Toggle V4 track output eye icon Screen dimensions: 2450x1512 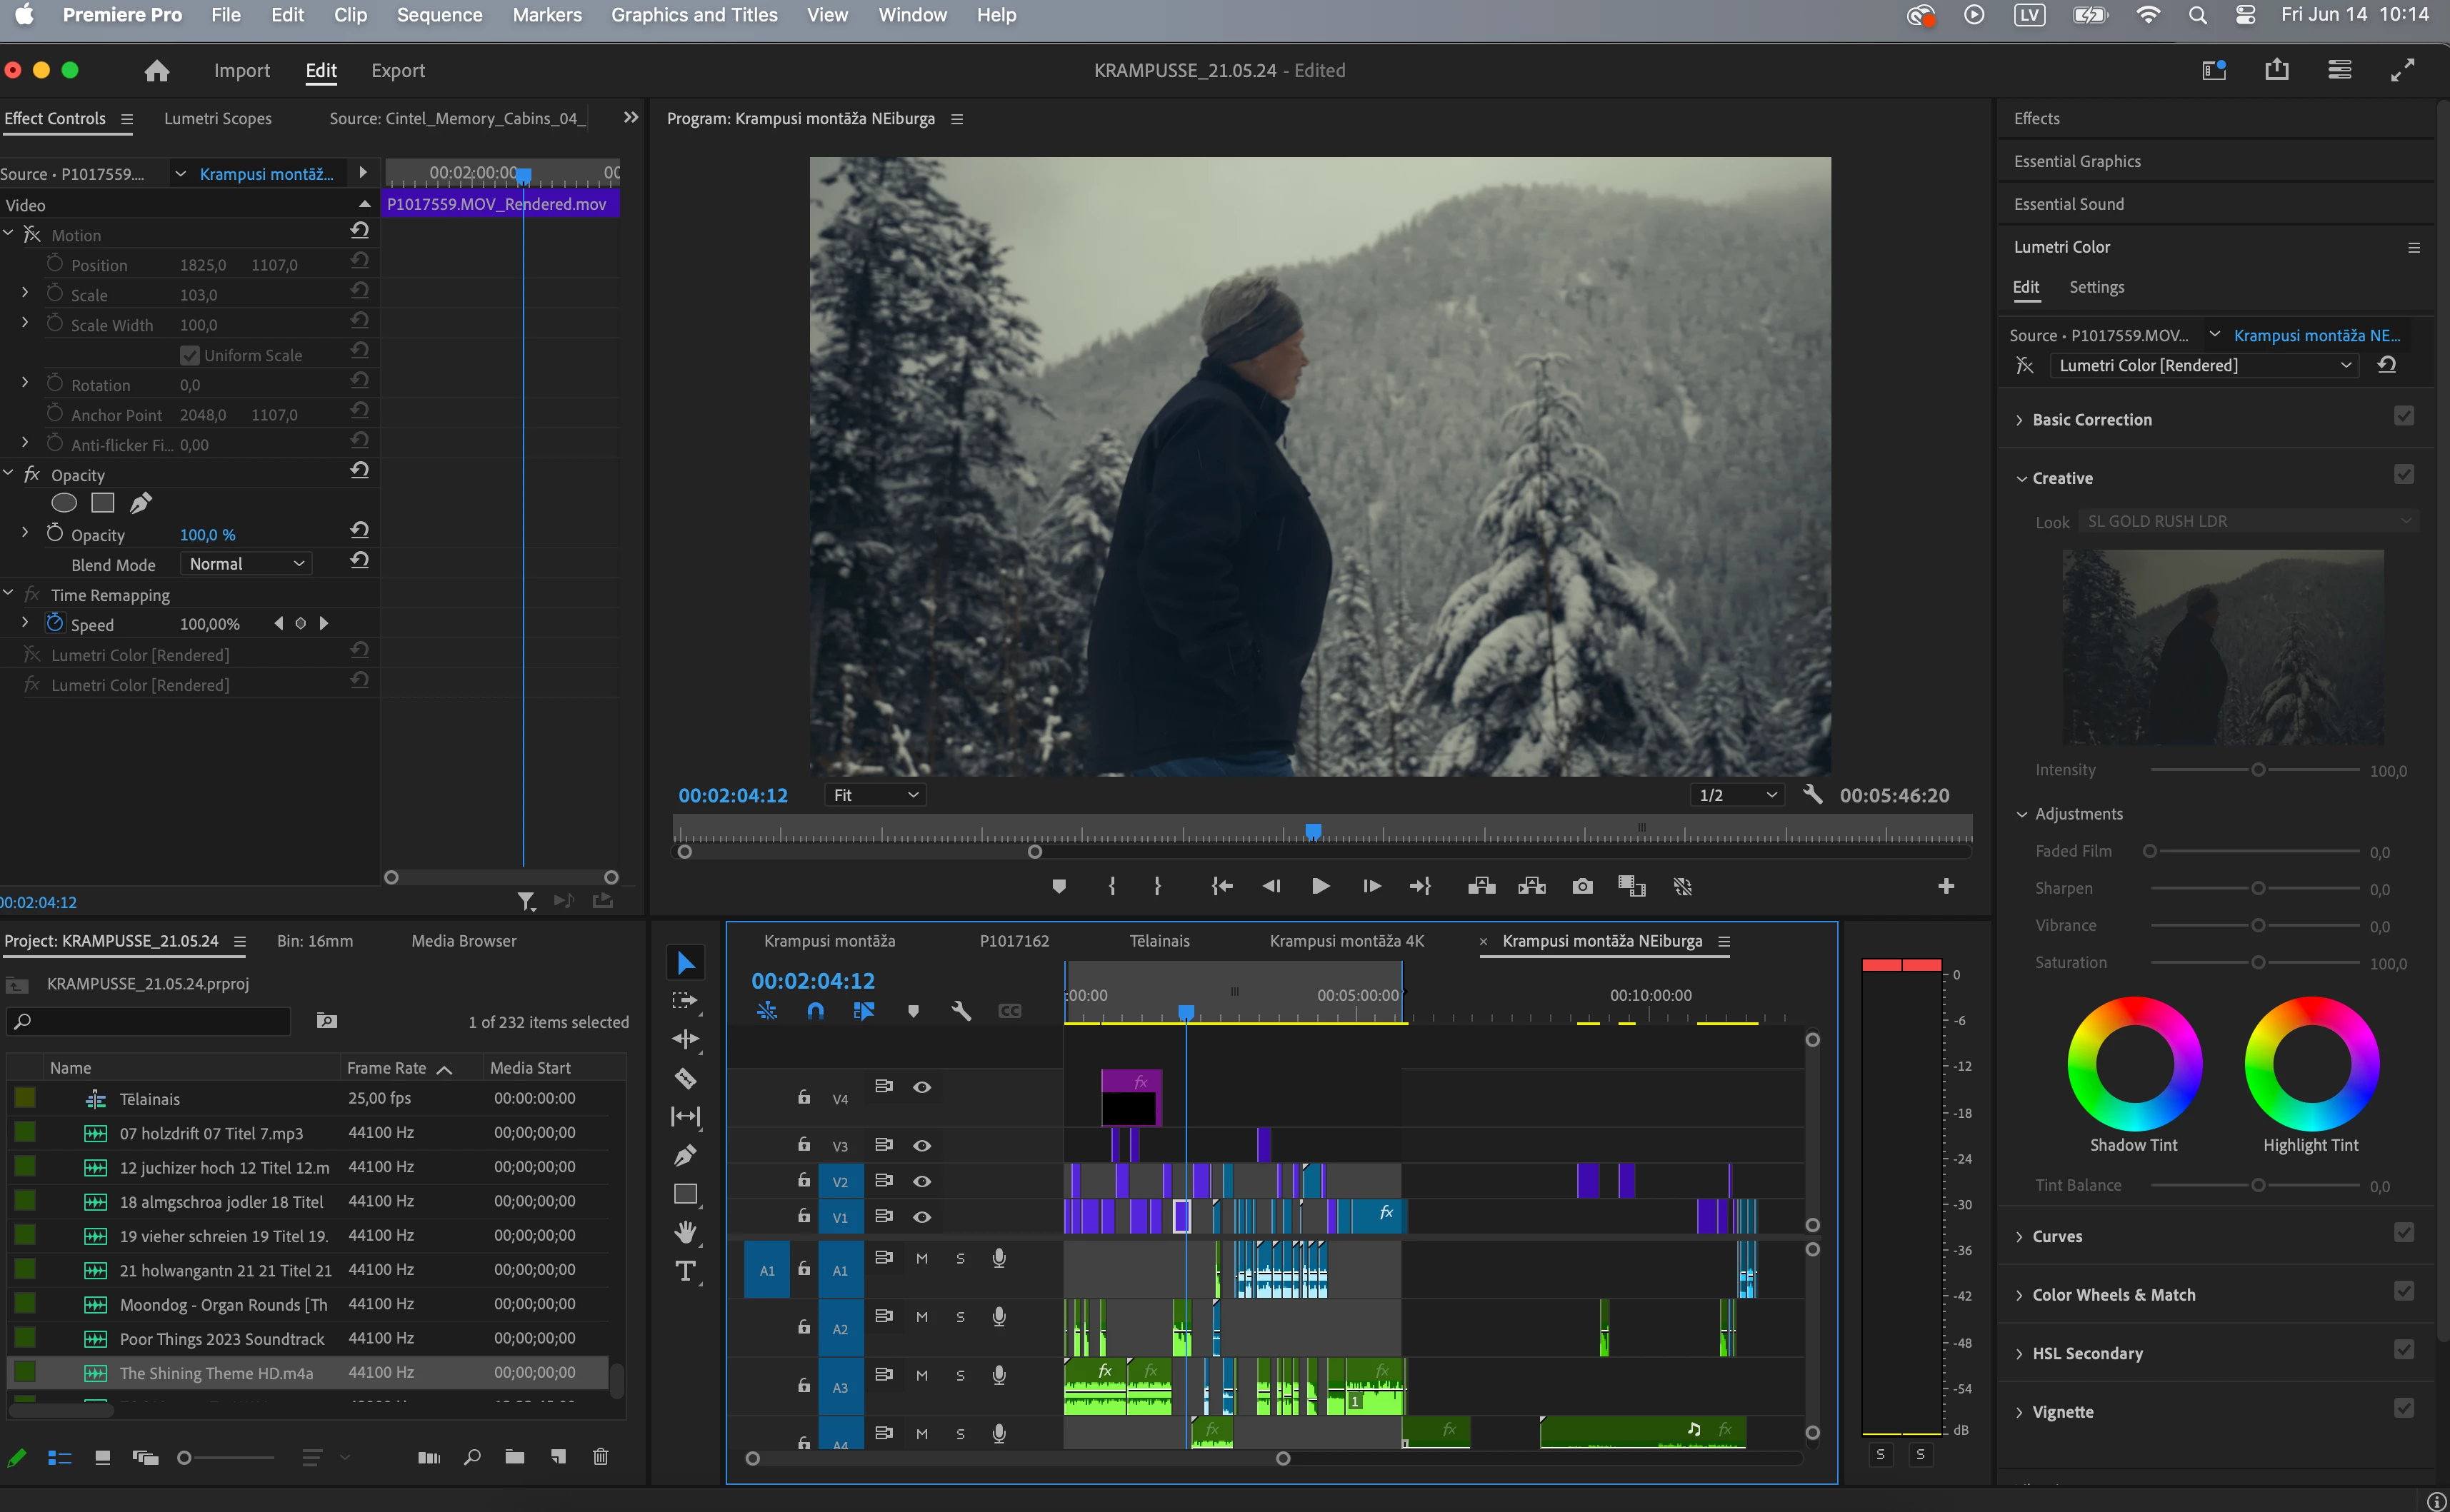point(921,1087)
